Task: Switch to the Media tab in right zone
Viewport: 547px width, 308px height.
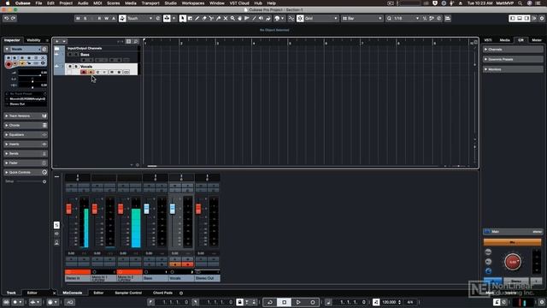Action: [504, 40]
